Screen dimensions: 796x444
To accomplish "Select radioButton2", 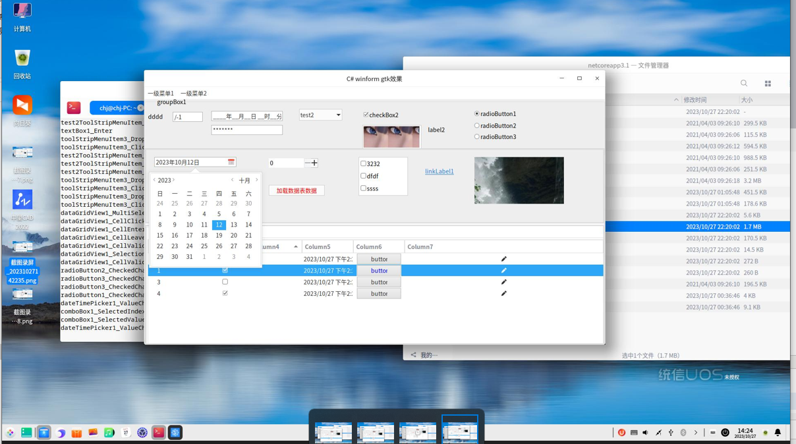I will [x=477, y=125].
